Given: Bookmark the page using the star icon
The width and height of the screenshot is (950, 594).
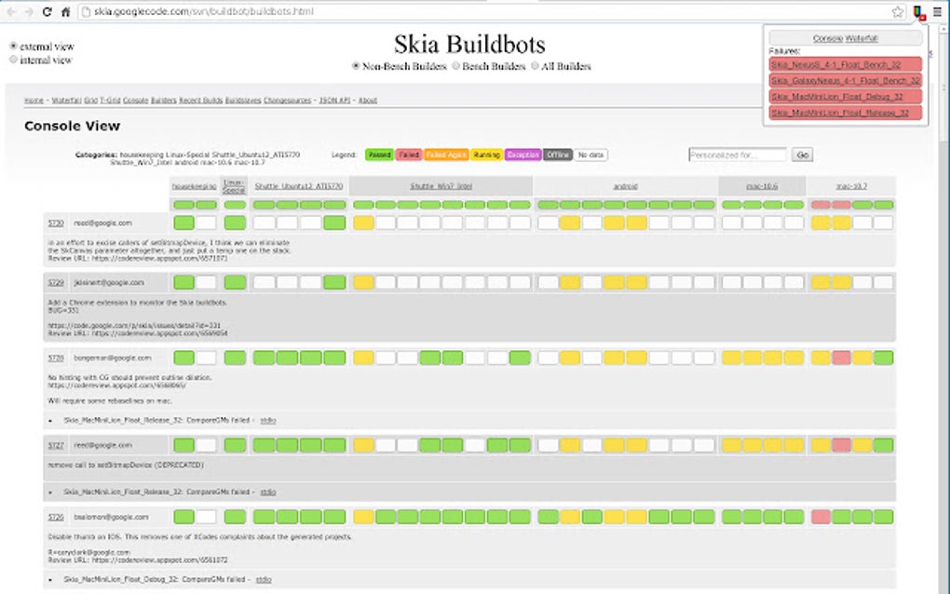Looking at the screenshot, I should pyautogui.click(x=897, y=12).
